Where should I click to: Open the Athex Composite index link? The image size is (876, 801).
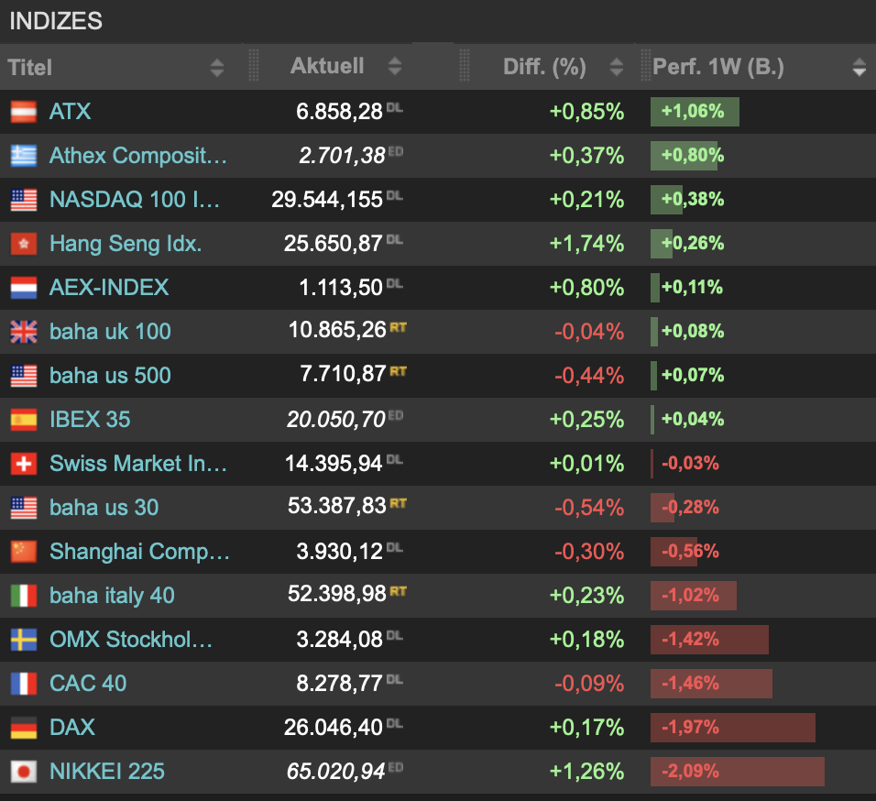coord(138,156)
